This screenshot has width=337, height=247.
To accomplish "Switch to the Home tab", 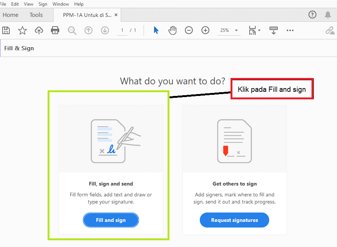I will (x=10, y=15).
